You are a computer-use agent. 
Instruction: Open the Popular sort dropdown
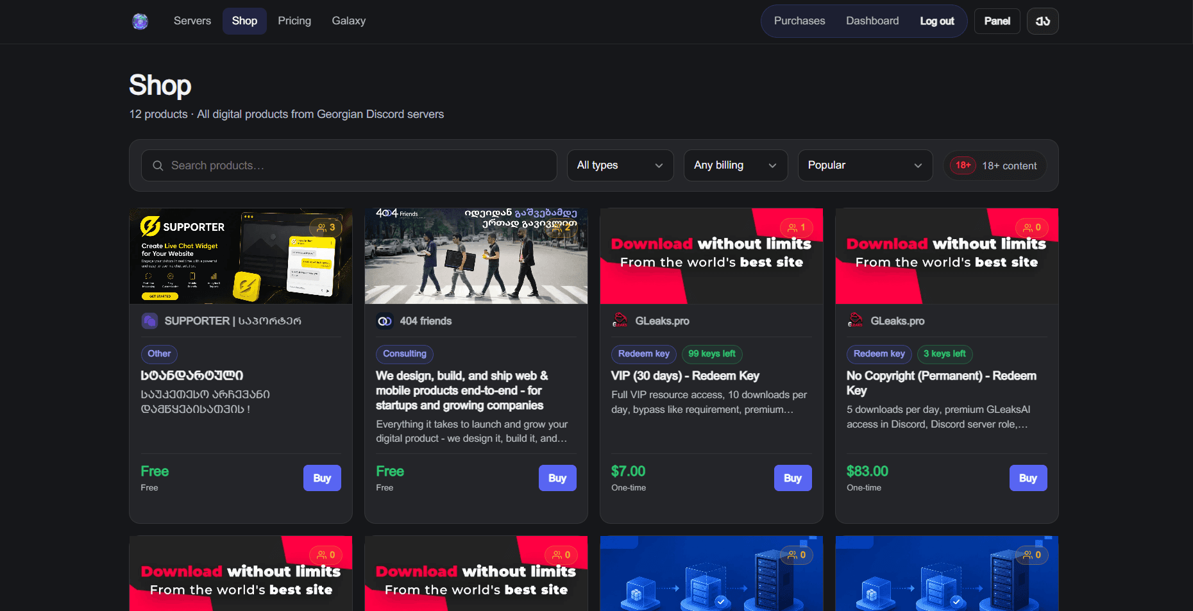pos(865,165)
